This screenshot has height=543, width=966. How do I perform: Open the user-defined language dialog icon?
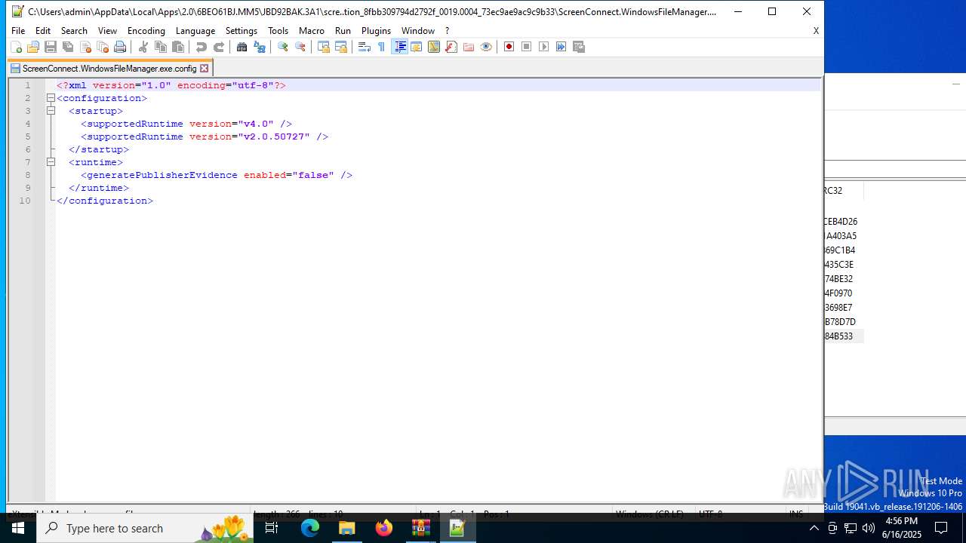coord(417,47)
